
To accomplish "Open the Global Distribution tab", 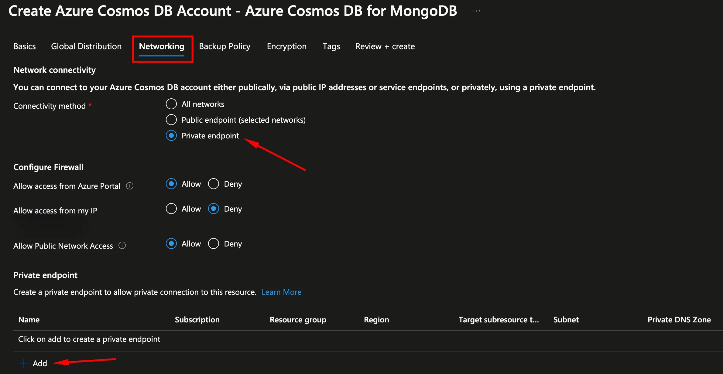I will pos(86,46).
